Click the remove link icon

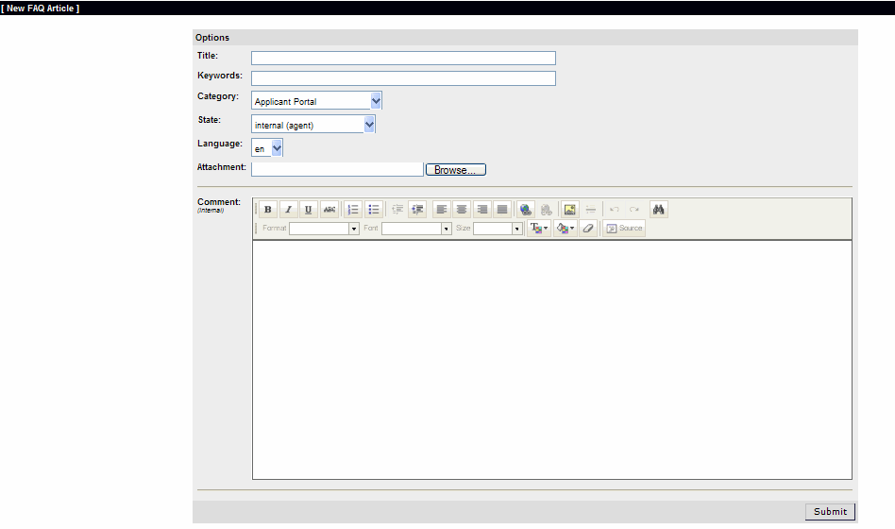(547, 210)
